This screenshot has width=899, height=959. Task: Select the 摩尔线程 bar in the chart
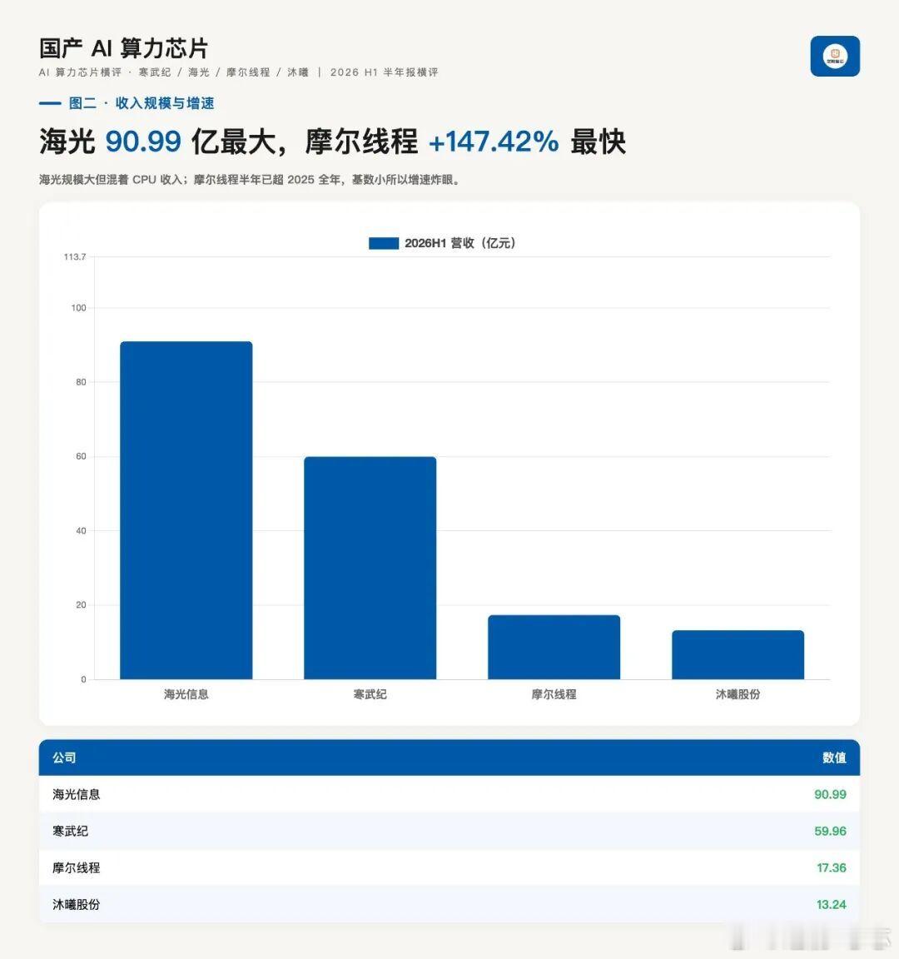point(554,647)
